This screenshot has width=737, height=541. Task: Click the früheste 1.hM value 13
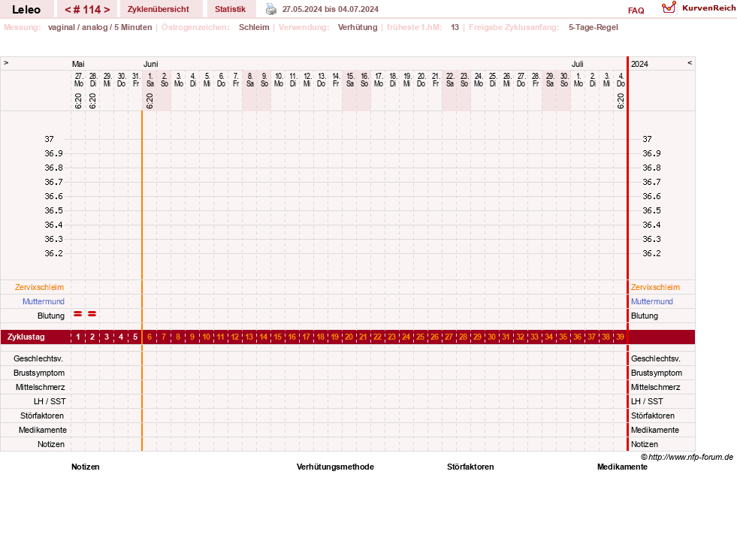pyautogui.click(x=455, y=27)
